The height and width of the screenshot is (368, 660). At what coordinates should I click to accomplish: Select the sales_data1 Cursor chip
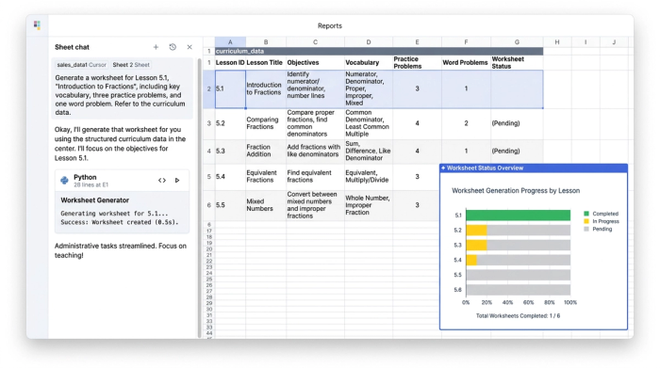pyautogui.click(x=81, y=65)
